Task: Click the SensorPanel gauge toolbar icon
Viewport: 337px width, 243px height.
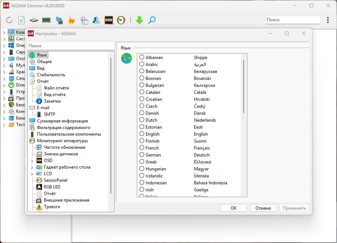Action: [x=121, y=20]
